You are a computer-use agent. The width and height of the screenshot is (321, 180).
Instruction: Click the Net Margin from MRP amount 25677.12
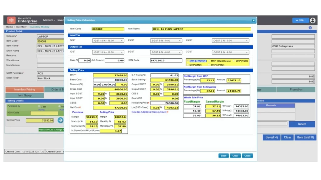click(234, 80)
